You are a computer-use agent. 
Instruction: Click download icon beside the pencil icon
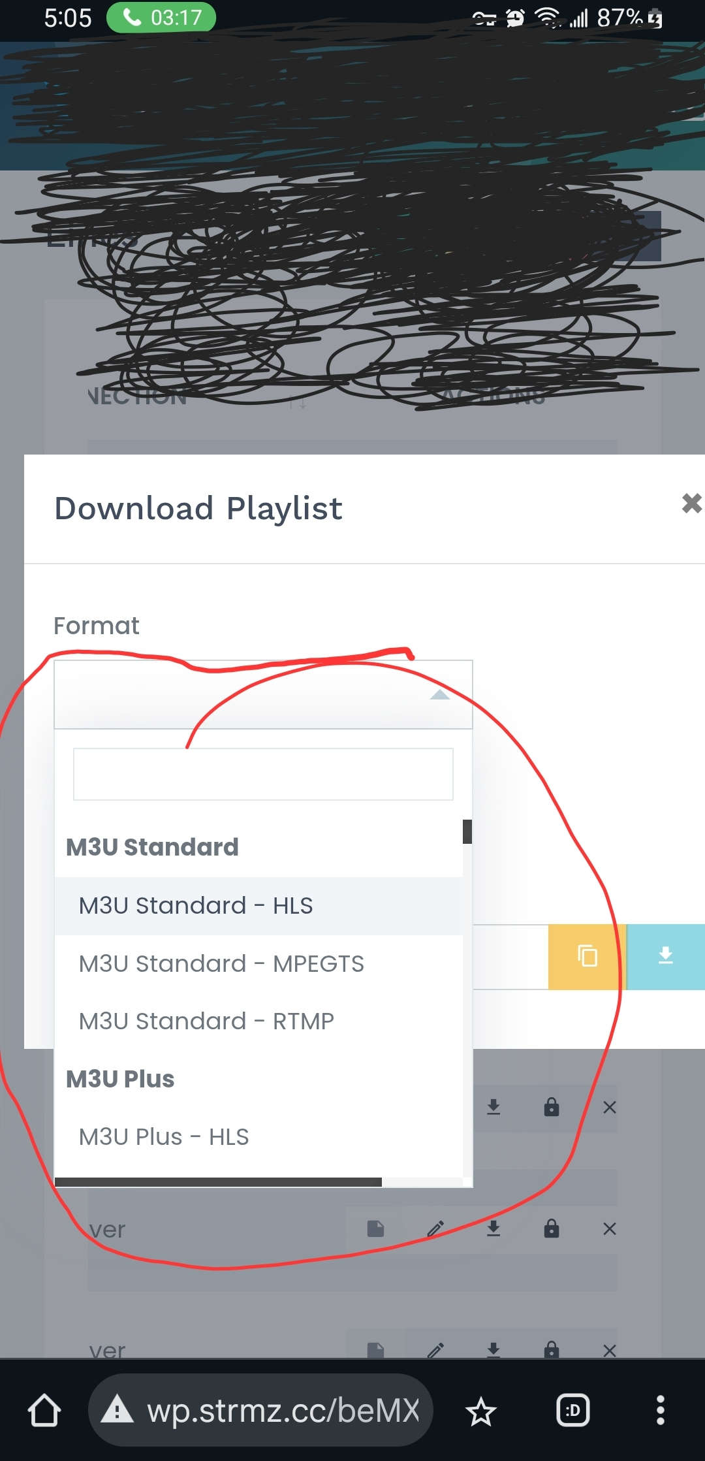tap(493, 1229)
